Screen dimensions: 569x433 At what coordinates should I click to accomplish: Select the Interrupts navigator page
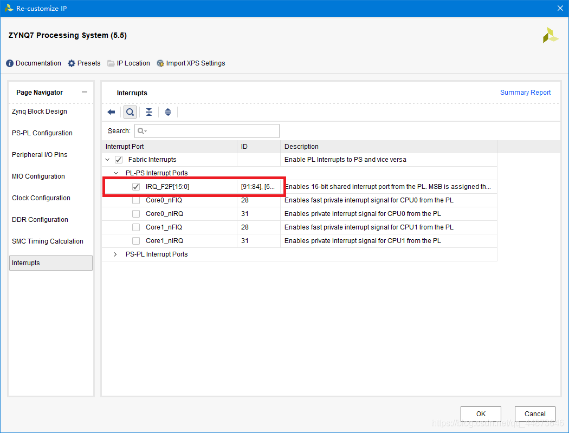51,263
